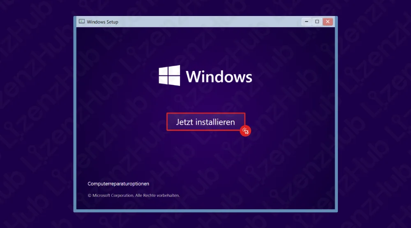Maximize the Windows Setup window
411x228 pixels.
pyautogui.click(x=317, y=22)
